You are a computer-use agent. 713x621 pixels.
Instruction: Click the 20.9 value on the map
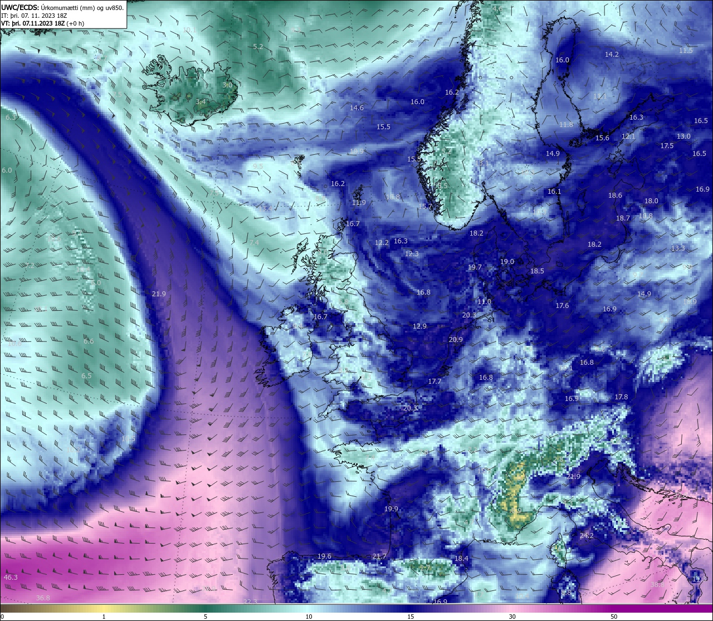[456, 340]
